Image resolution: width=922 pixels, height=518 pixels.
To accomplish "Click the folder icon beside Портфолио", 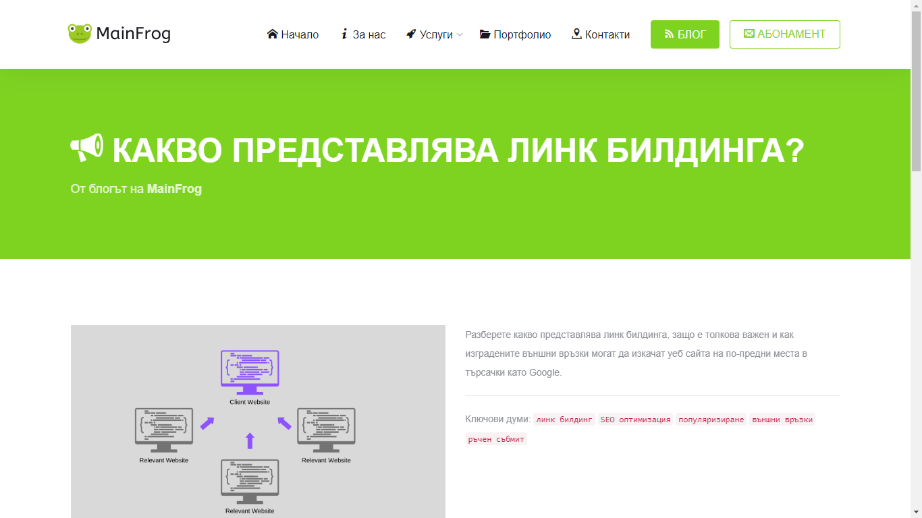I will click(485, 34).
